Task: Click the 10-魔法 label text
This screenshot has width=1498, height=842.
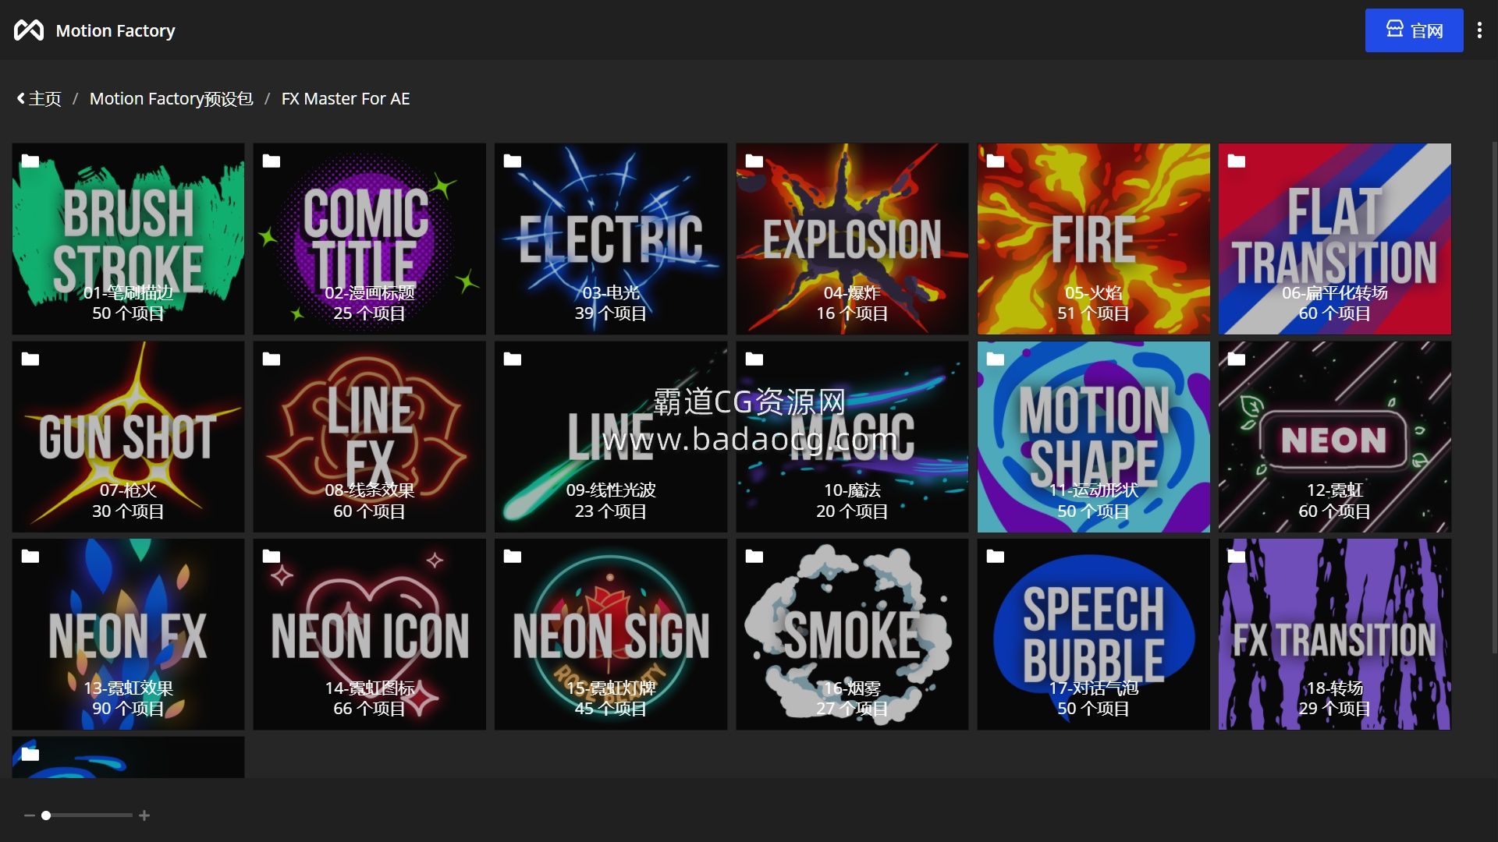Action: pyautogui.click(x=852, y=490)
